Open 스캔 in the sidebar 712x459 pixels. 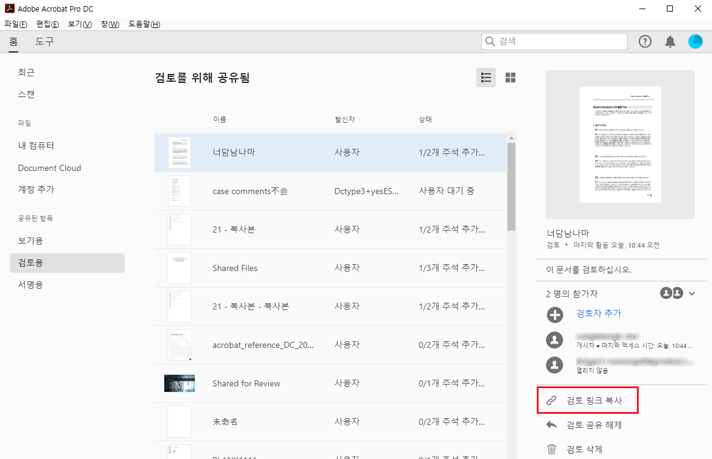26,94
